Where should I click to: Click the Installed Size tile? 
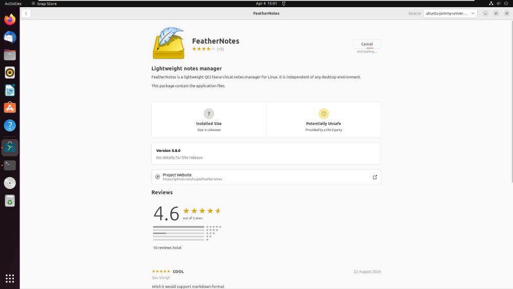tap(209, 120)
